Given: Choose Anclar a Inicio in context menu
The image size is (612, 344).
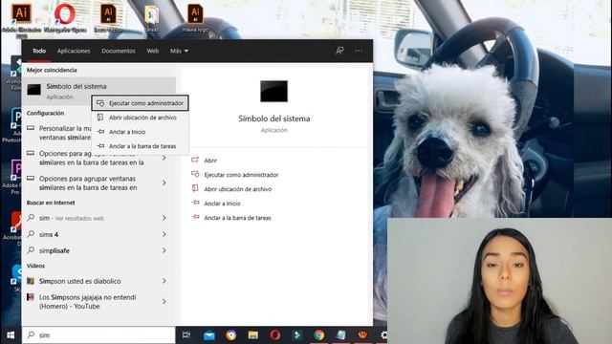Looking at the screenshot, I should pyautogui.click(x=141, y=132).
